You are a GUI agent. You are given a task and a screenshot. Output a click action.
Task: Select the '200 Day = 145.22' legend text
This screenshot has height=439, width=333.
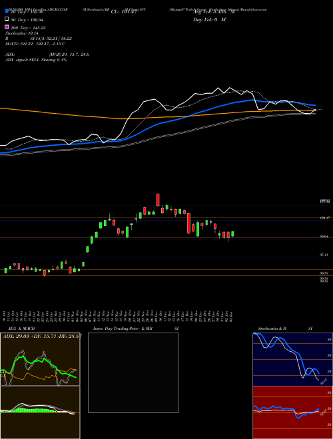(29, 28)
